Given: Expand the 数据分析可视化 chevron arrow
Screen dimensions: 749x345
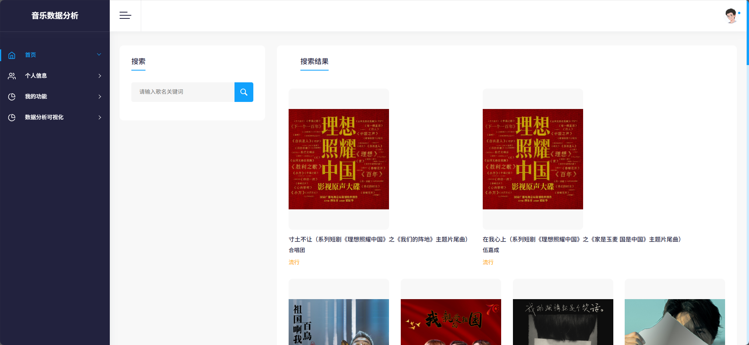Looking at the screenshot, I should 100,117.
